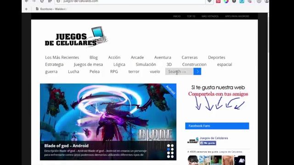Screen dimensions: 294x165
Task: Open the Lucha category
Action: click(73, 71)
